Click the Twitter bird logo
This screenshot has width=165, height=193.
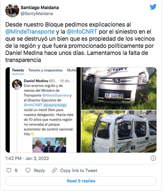click(x=153, y=7)
